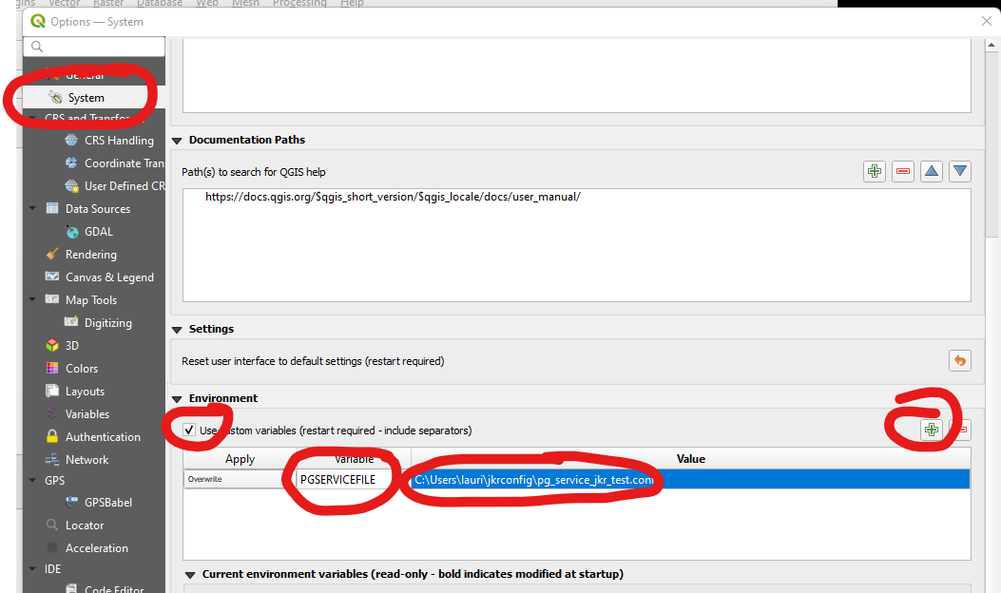Collapse Data Sources tree branch
Viewport: 1001px width, 593px height.
tap(32, 209)
